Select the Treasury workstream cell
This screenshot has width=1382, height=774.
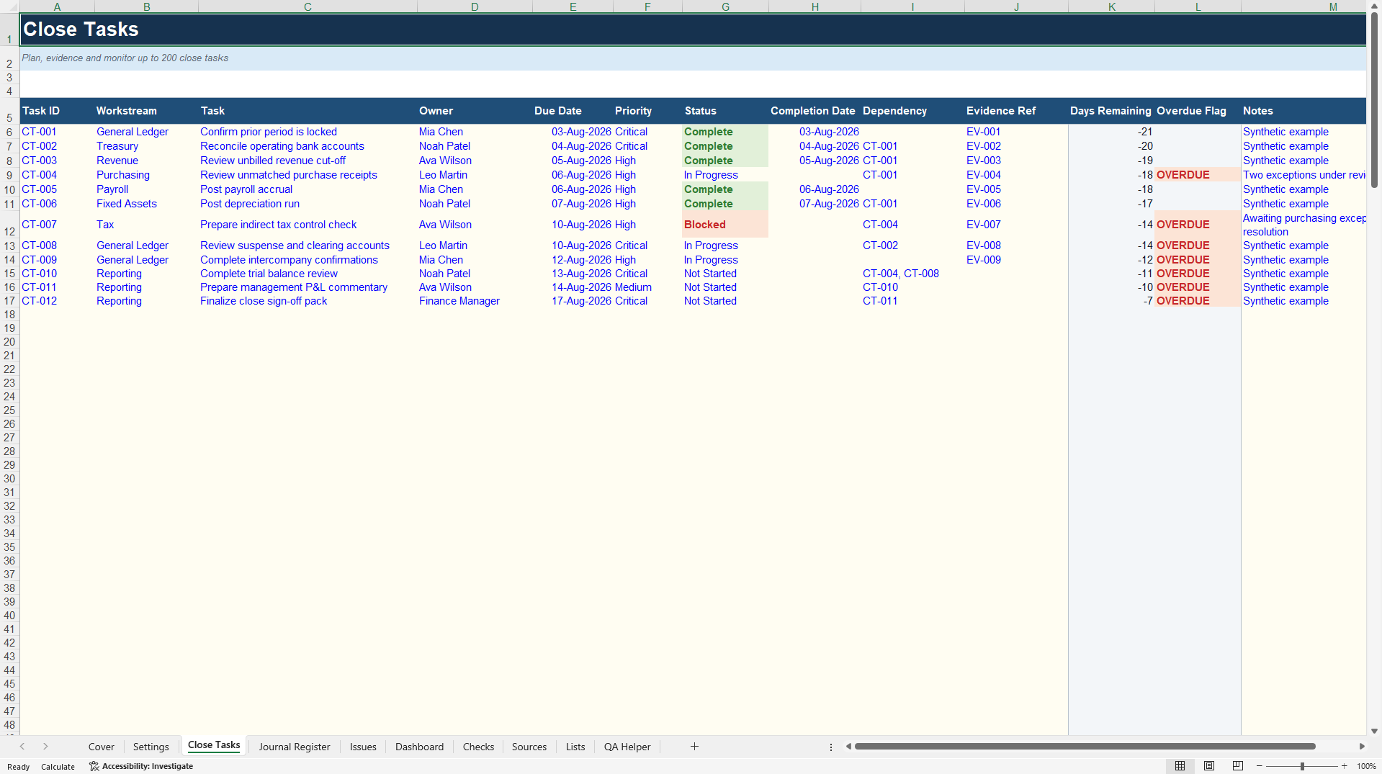[x=146, y=146]
